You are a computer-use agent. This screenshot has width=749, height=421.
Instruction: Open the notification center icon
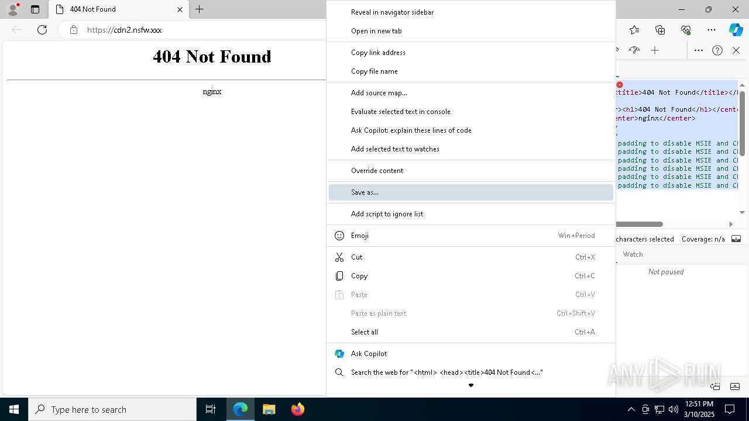(730, 409)
